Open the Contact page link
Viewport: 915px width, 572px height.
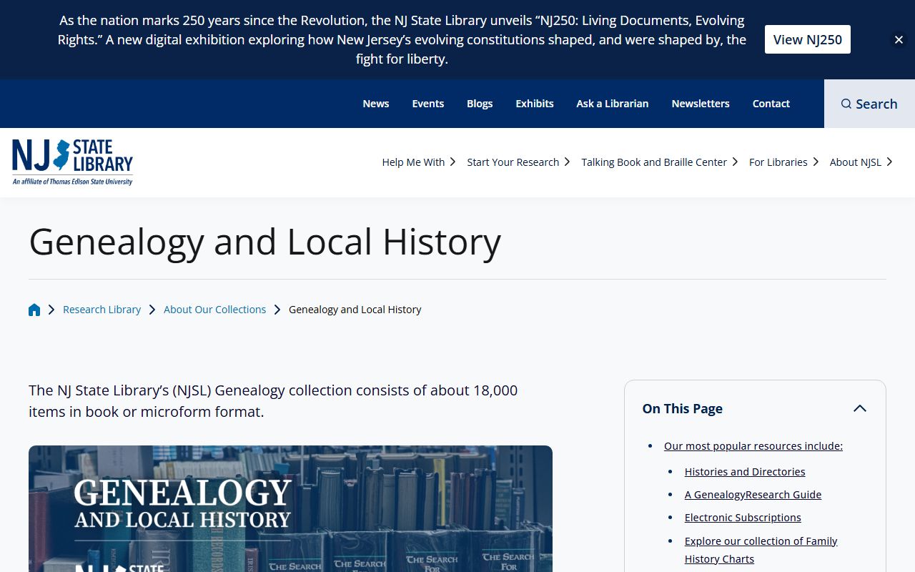coord(771,104)
